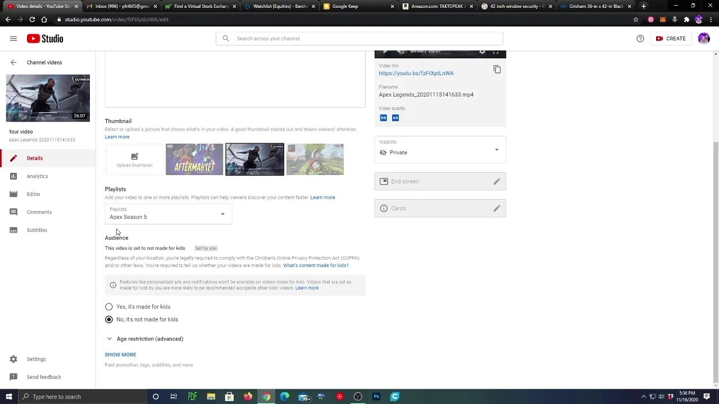The image size is (719, 404).
Task: Open the Comments sidebar item
Action: [48, 212]
